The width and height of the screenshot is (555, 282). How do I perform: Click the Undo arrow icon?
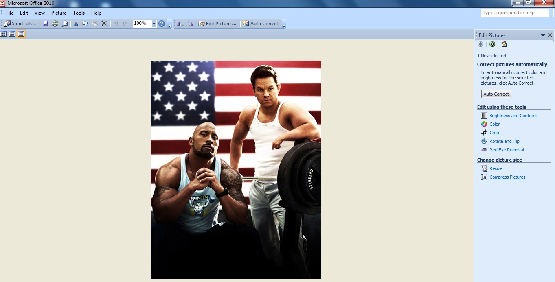pyautogui.click(x=116, y=24)
